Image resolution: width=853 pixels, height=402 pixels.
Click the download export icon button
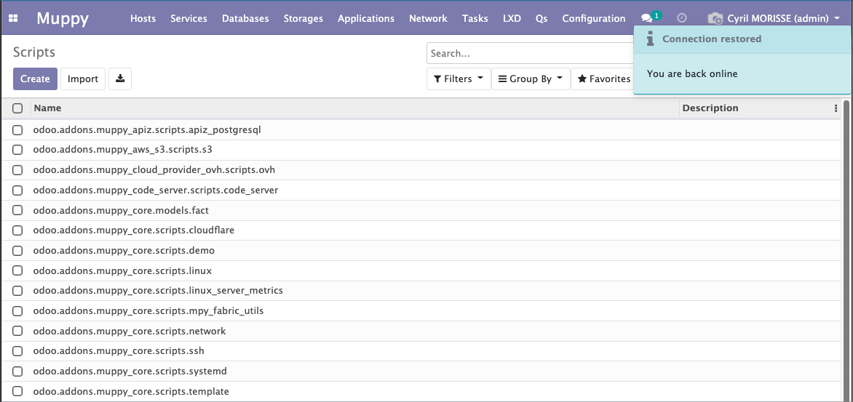click(x=120, y=79)
